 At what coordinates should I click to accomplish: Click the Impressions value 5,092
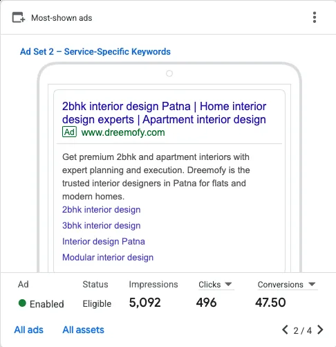pyautogui.click(x=144, y=303)
